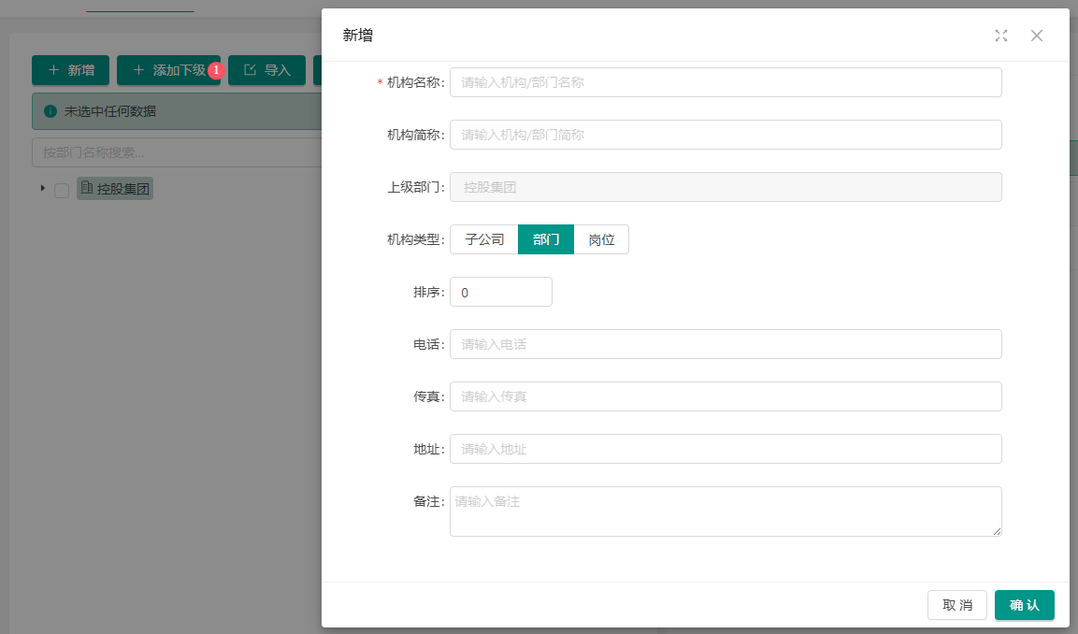Image resolution: width=1078 pixels, height=634 pixels.
Task: Select 子公司 organization type
Action: 484,239
